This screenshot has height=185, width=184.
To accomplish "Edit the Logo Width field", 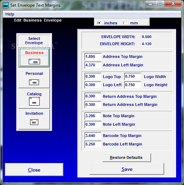I will point(133,77).
